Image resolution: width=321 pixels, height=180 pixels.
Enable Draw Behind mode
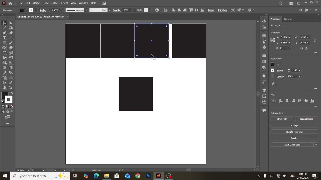[x=8, y=111]
